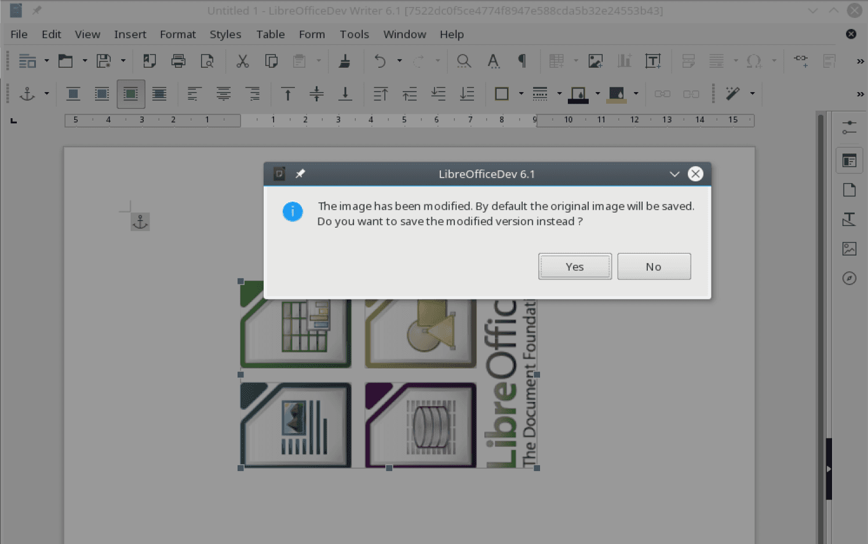This screenshot has width=868, height=544.
Task: Open the Table menu
Action: point(270,34)
